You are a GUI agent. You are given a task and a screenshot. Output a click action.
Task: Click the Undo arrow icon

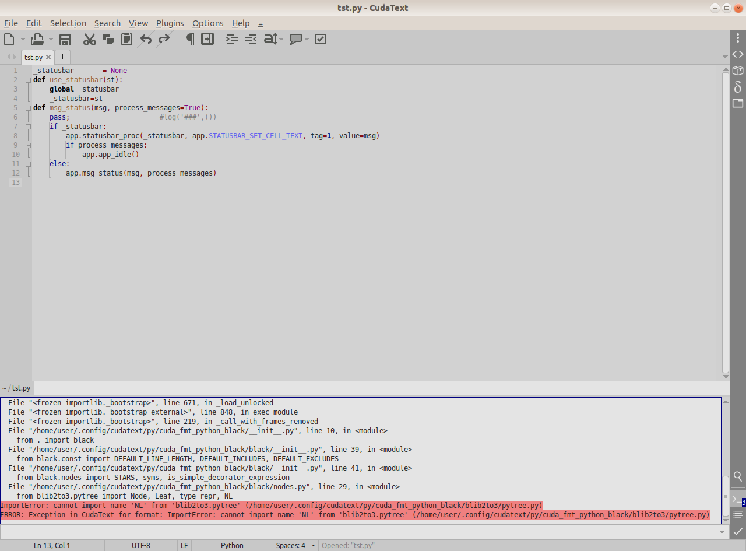pyautogui.click(x=145, y=39)
